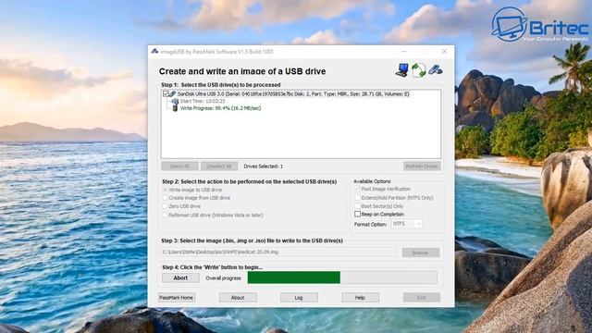This screenshot has height=333, width=592.
Task: Click the image file path field
Action: click(x=278, y=253)
